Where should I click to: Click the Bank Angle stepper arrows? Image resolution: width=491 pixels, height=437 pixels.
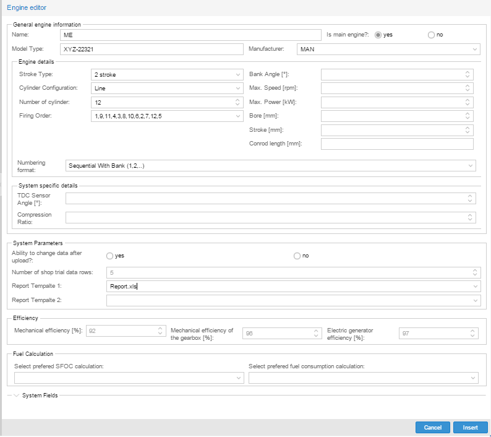468,75
